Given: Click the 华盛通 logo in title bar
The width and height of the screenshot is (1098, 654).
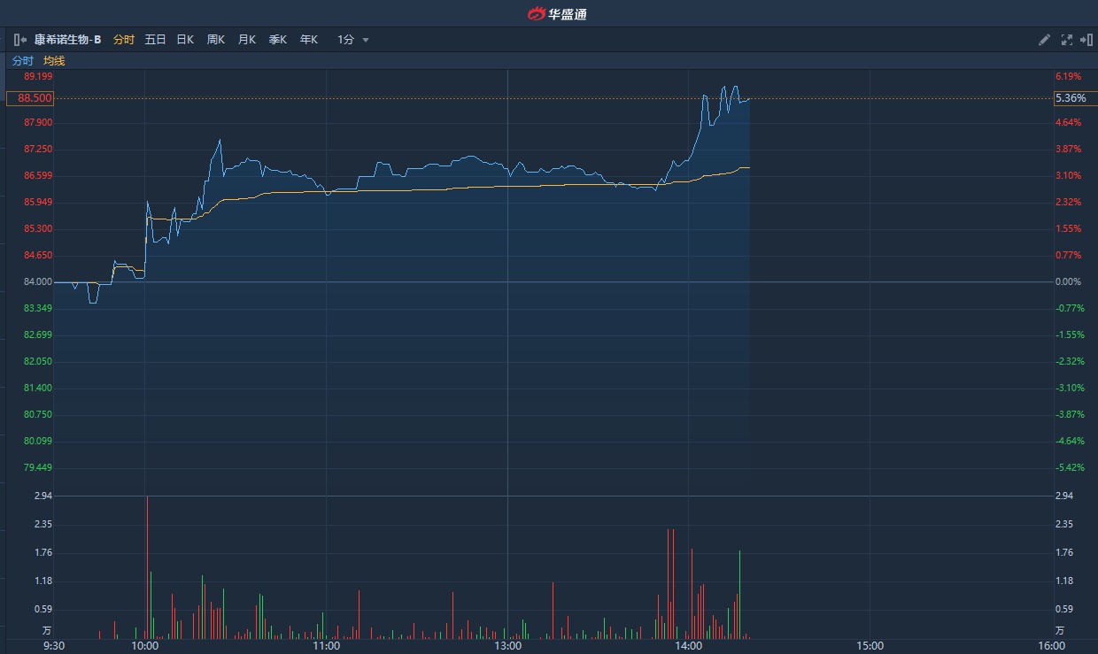Looking at the screenshot, I should pyautogui.click(x=557, y=13).
